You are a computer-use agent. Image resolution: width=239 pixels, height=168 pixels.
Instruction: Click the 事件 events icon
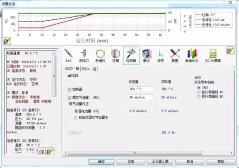point(146,56)
